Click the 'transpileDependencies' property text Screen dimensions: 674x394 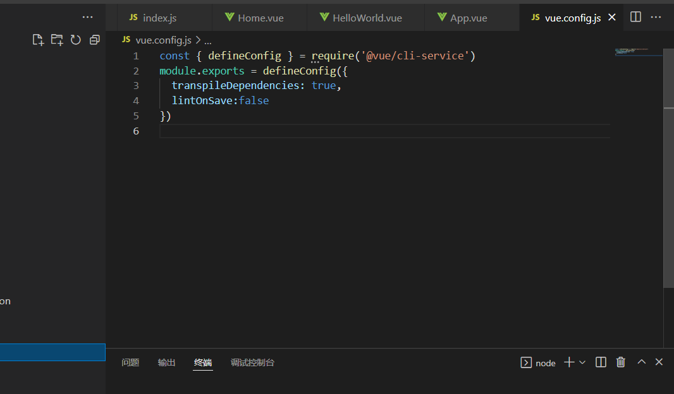[x=236, y=85]
